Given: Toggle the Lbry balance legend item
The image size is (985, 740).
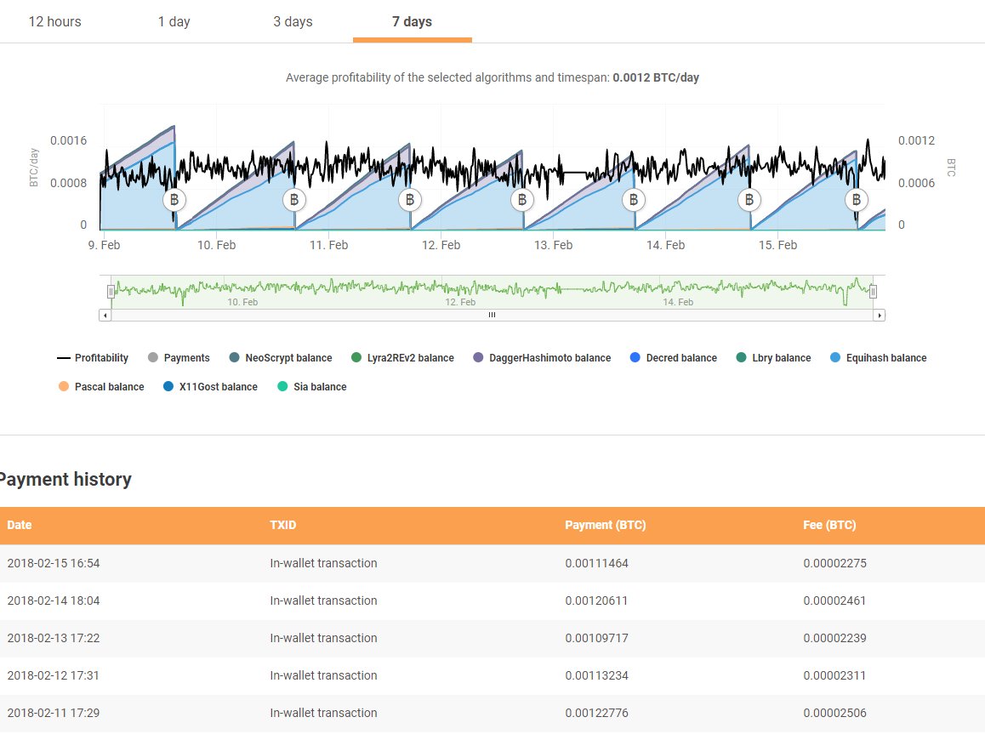Looking at the screenshot, I should coord(773,357).
